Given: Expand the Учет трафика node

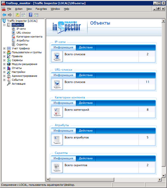Looking at the screenshot, I should [x=4, y=48].
